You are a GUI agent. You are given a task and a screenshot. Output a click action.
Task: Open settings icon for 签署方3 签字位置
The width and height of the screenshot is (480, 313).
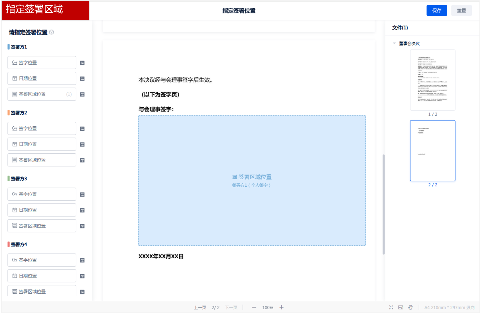coord(82,195)
